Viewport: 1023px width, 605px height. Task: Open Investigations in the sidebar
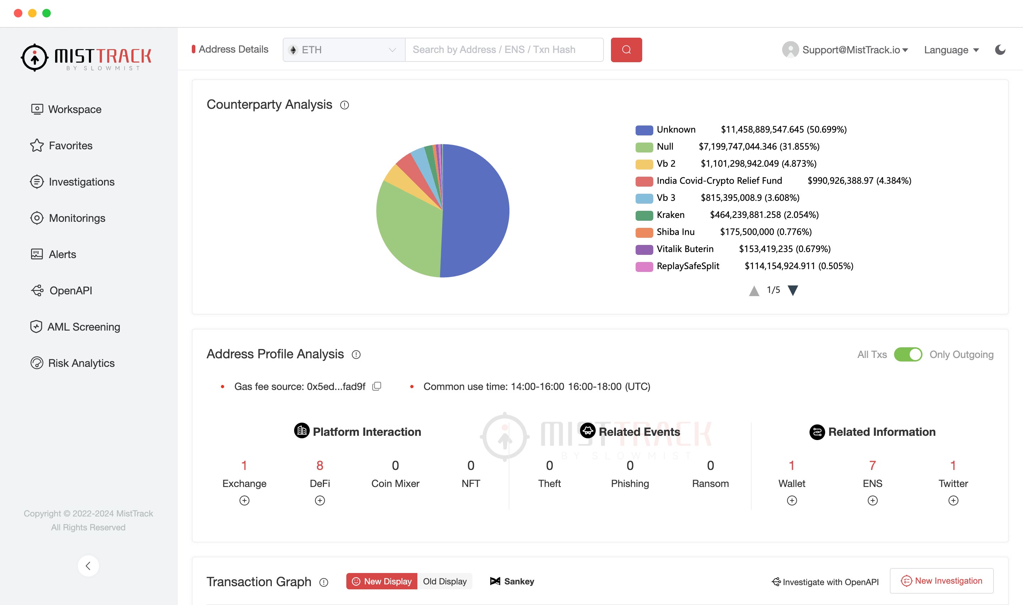(81, 182)
